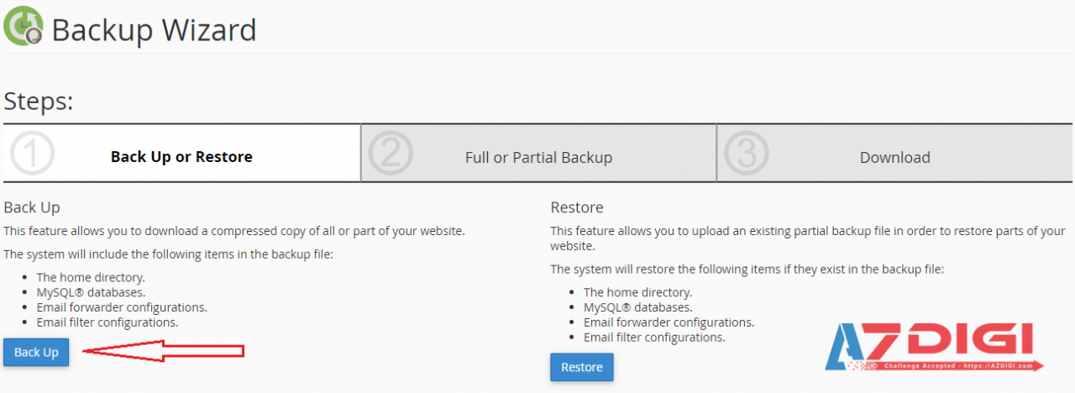Click the Restore section heading
Screen dimensions: 1075x393
tap(576, 207)
